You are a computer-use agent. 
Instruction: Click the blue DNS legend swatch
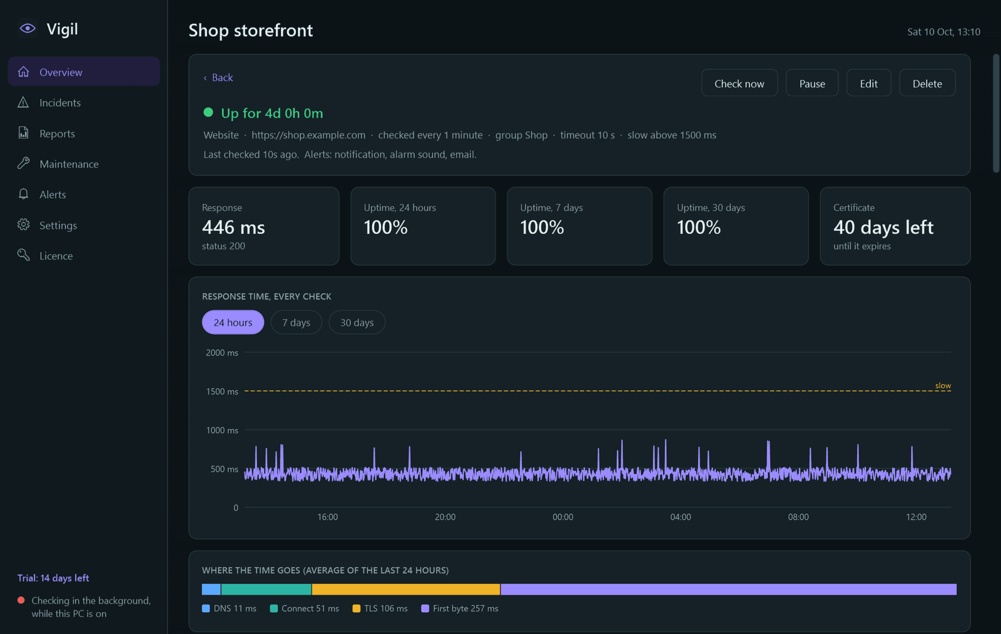pos(206,608)
